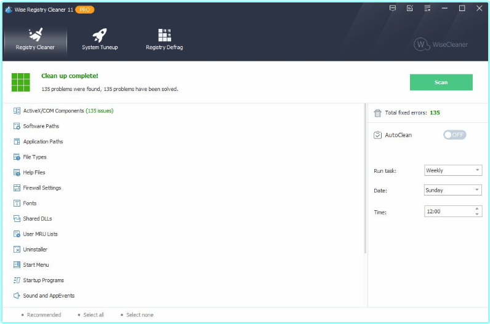Open the main menu list icon
The height and width of the screenshot is (324, 490).
point(427,9)
